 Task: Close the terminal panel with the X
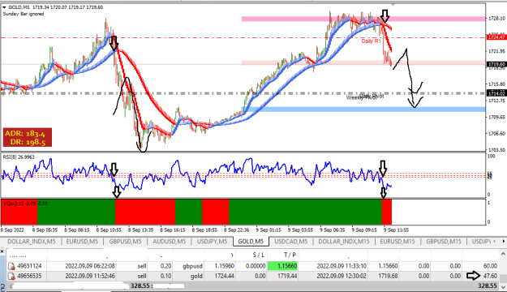(x=2, y=251)
